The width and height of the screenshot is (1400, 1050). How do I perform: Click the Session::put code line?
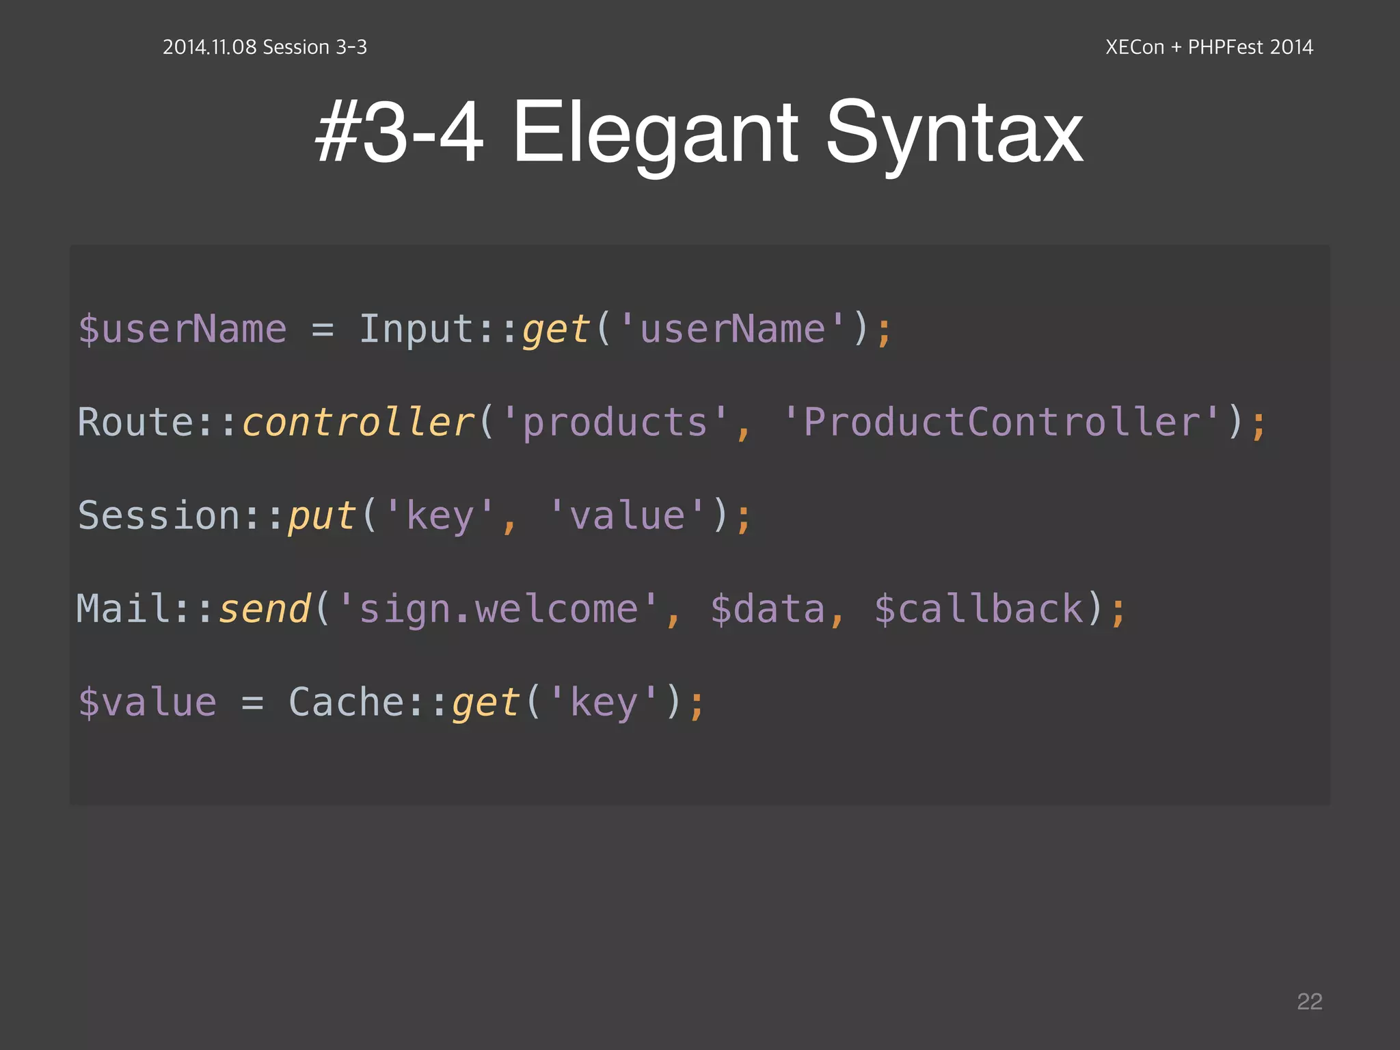[x=415, y=516]
